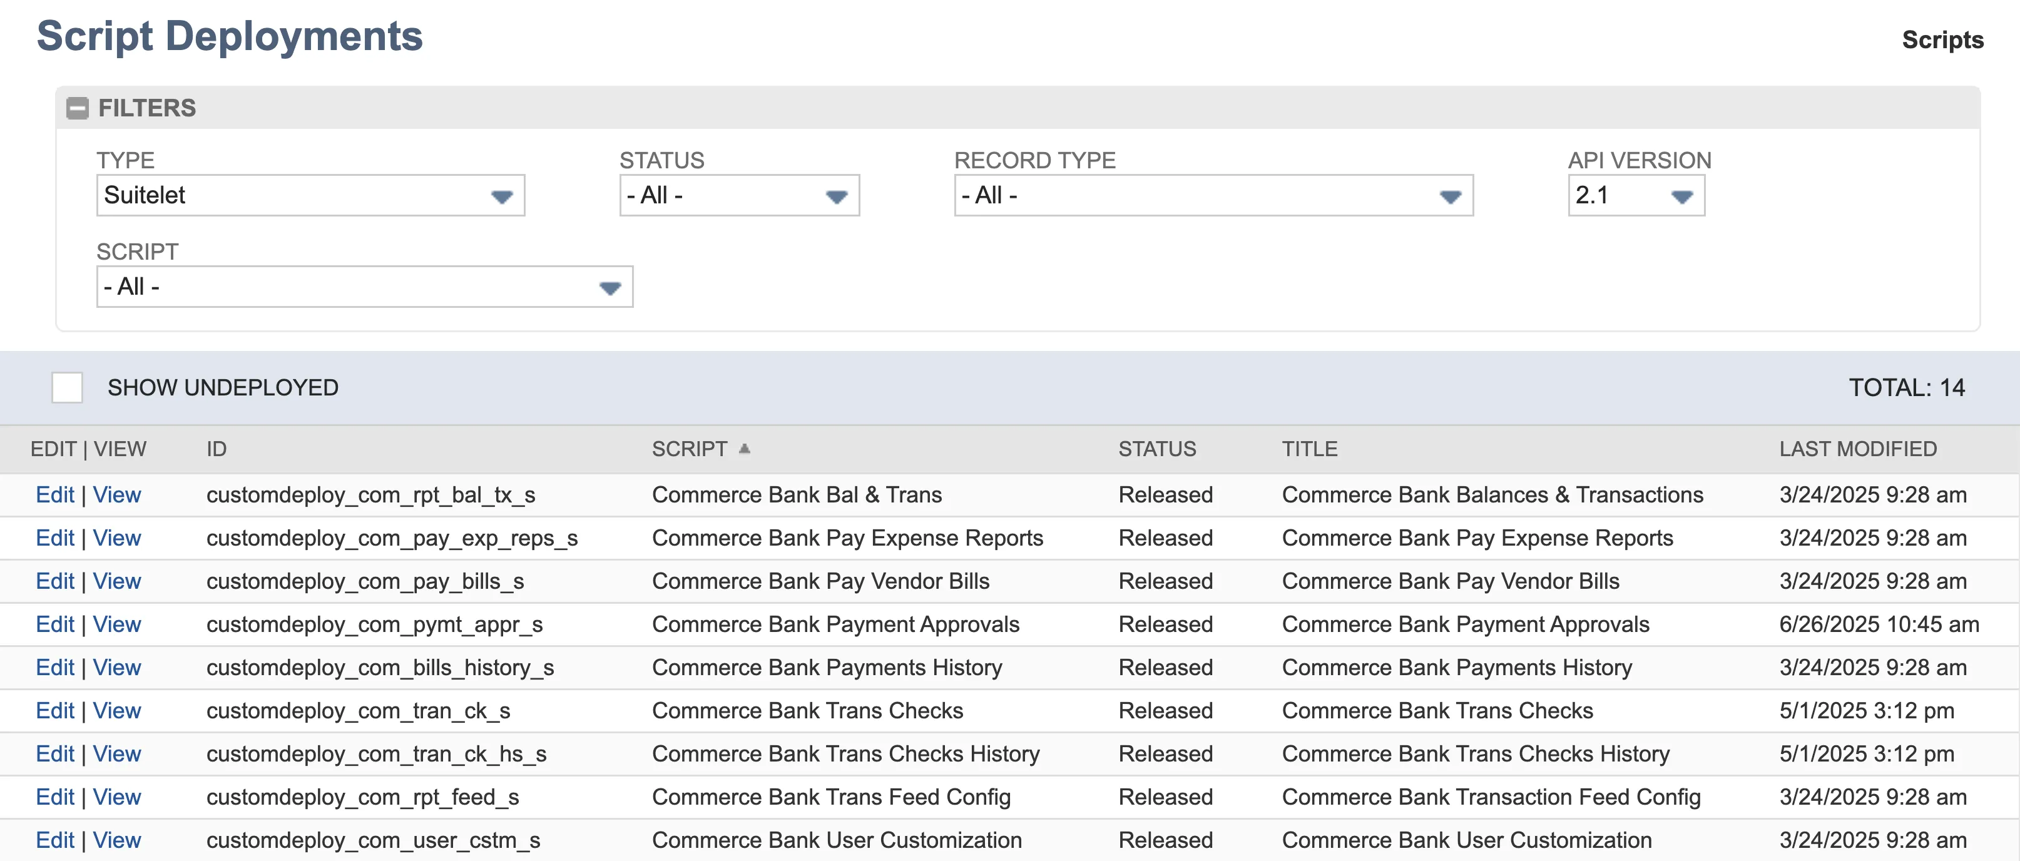Select the Commerce Bank Bal & Trans script cell
The image size is (2020, 861).
[797, 495]
